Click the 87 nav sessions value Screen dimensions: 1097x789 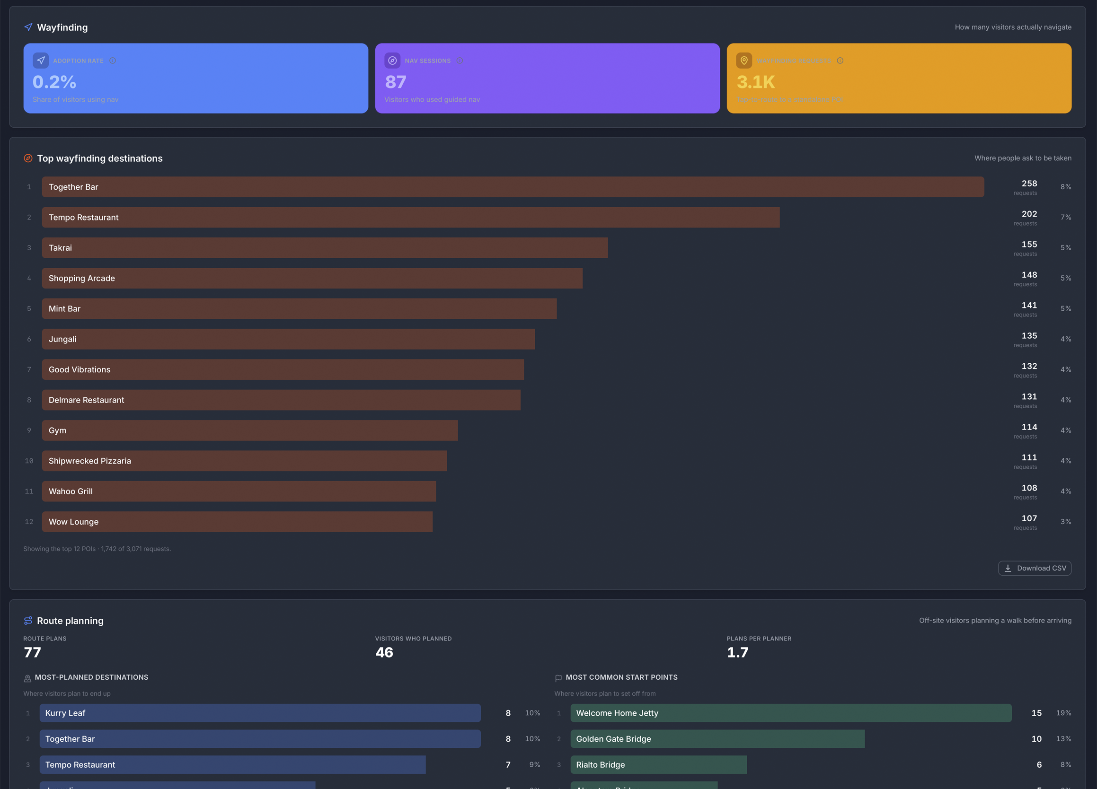tap(395, 82)
